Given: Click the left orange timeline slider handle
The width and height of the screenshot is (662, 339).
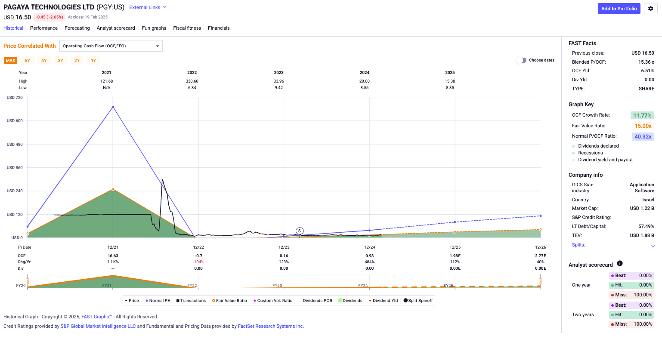Looking at the screenshot, I should [28, 282].
